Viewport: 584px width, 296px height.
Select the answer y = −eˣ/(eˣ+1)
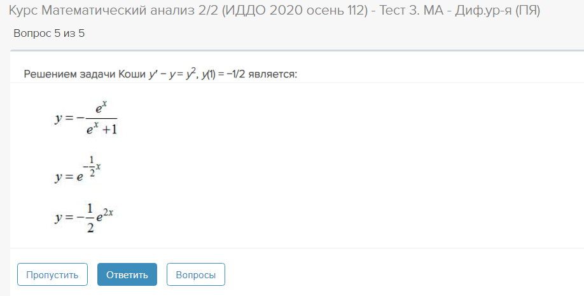(86, 119)
